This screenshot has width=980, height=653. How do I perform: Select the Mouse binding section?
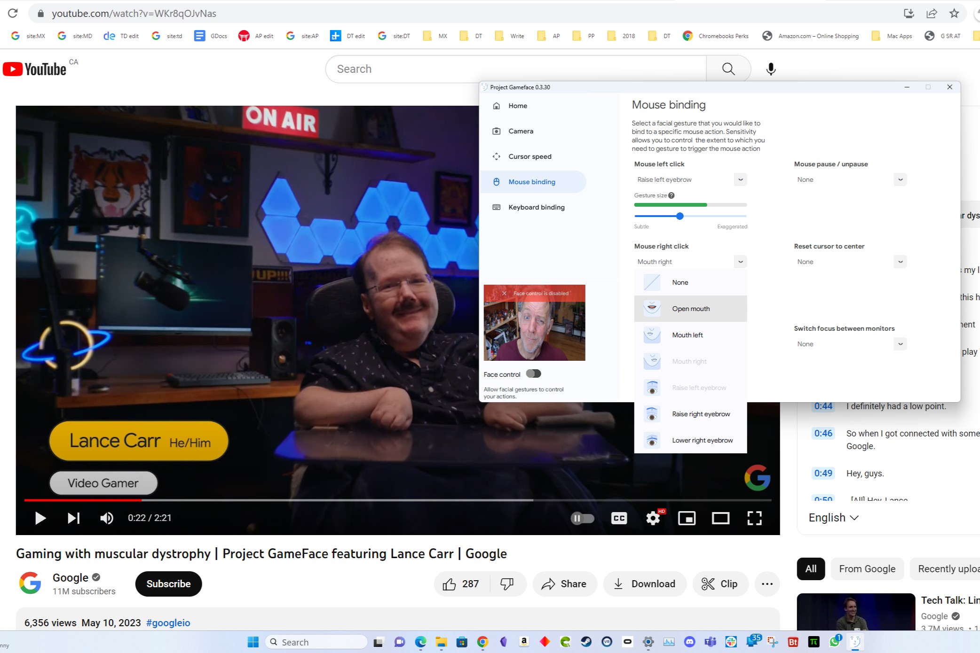(x=533, y=182)
